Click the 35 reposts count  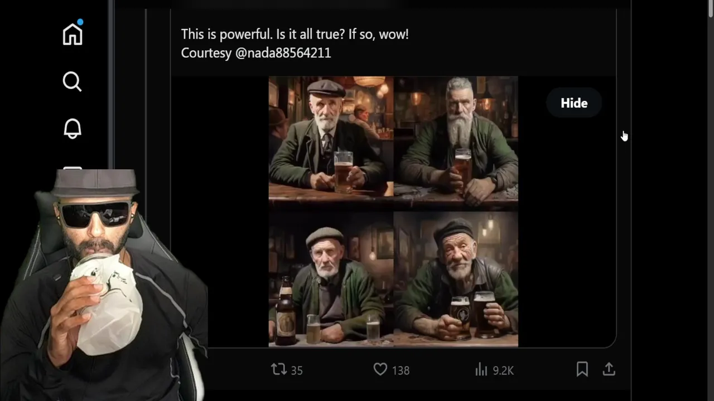(x=297, y=370)
